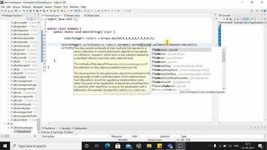Click the Debug bug toolbar icon
The height and width of the screenshot is (150, 267).
24,11
